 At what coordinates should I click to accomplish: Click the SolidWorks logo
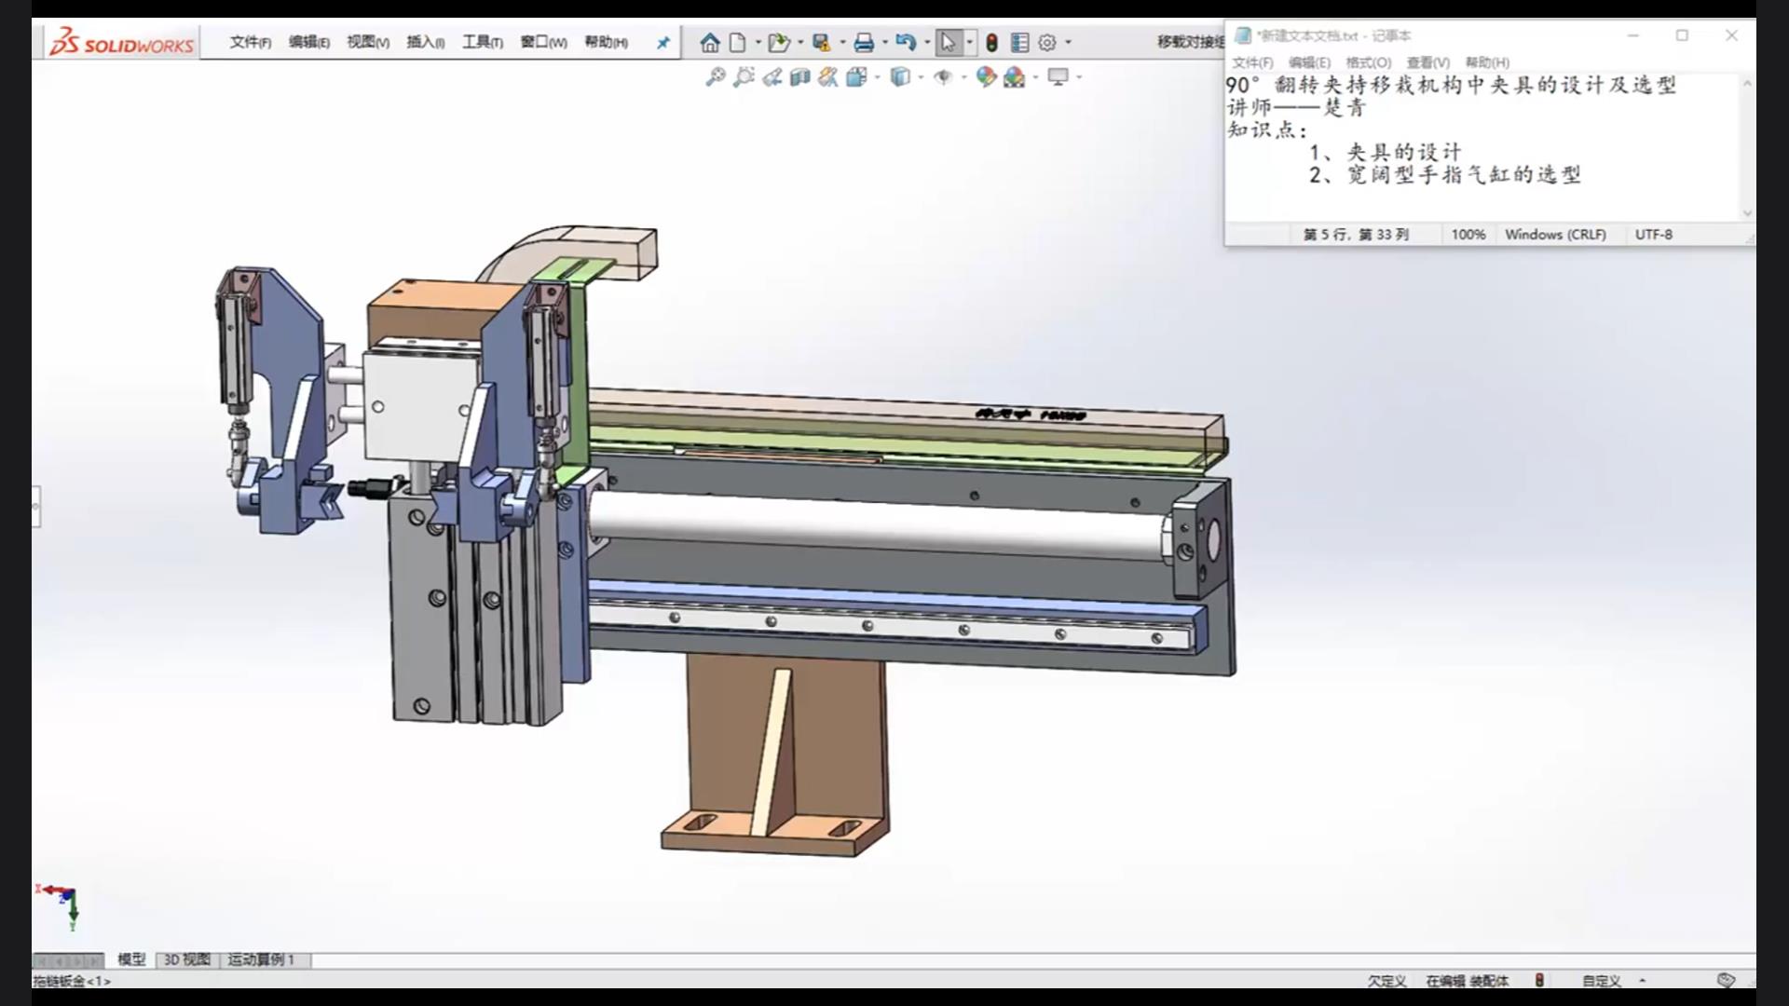[121, 43]
